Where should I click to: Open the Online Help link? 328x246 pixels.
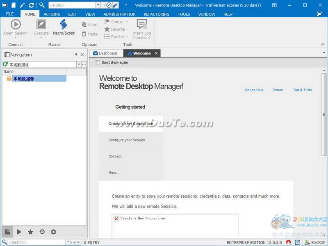click(x=254, y=90)
